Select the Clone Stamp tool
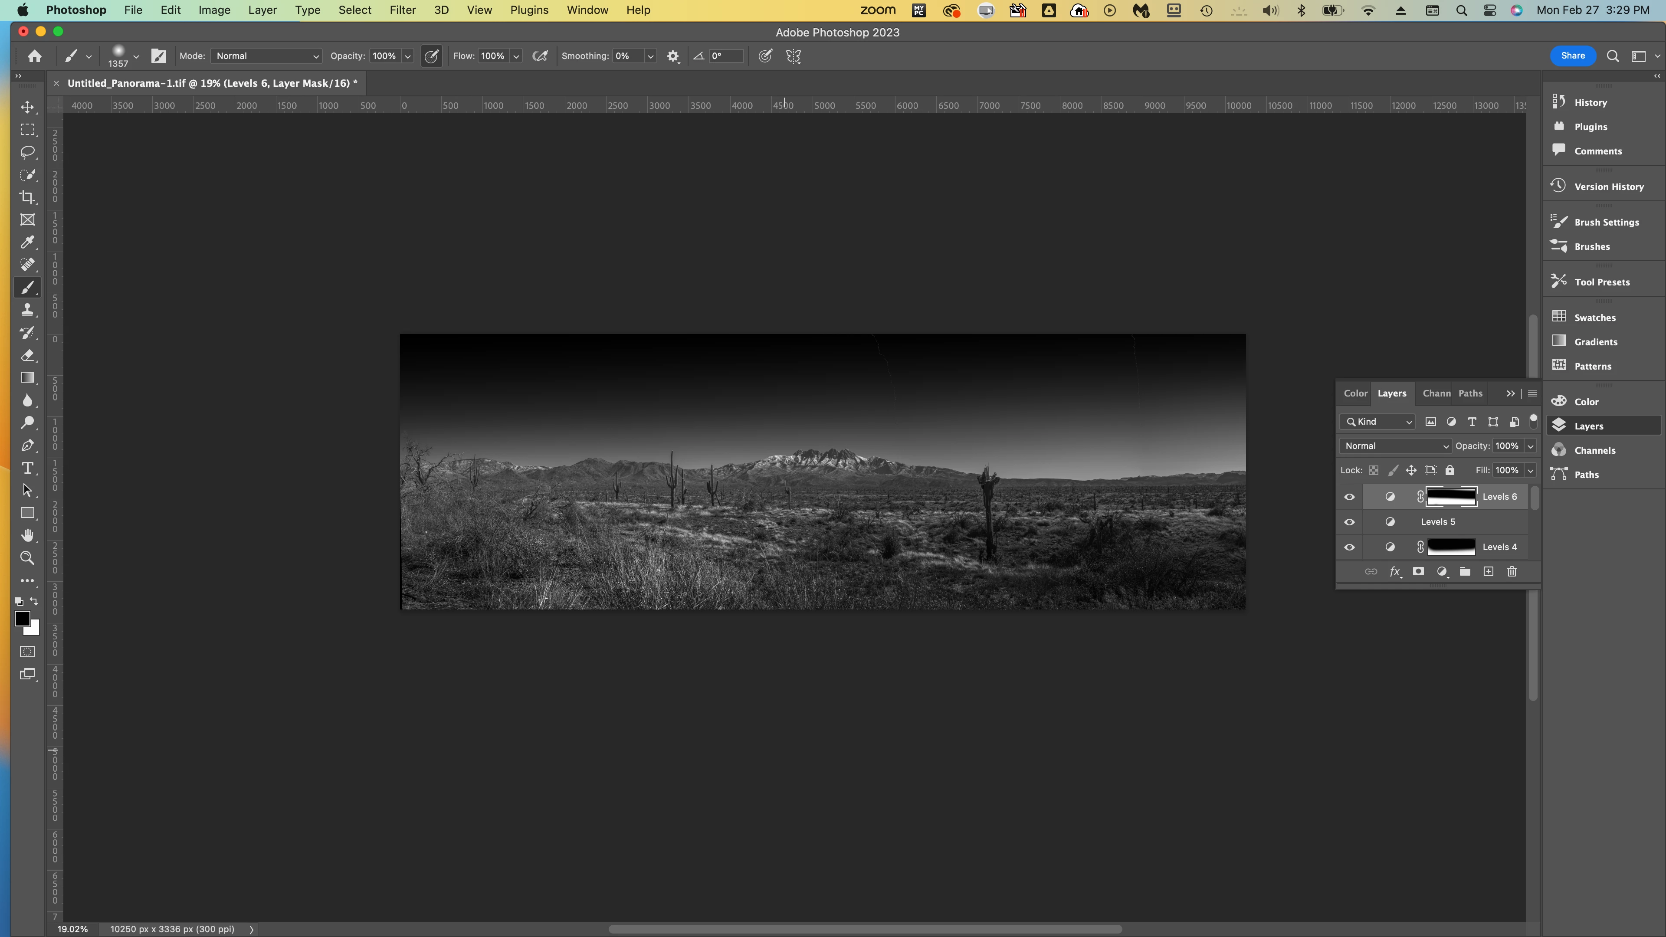The height and width of the screenshot is (937, 1666). [27, 311]
